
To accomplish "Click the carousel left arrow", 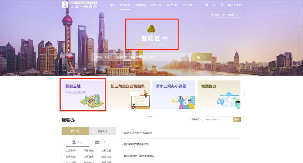I will (x=58, y=94).
